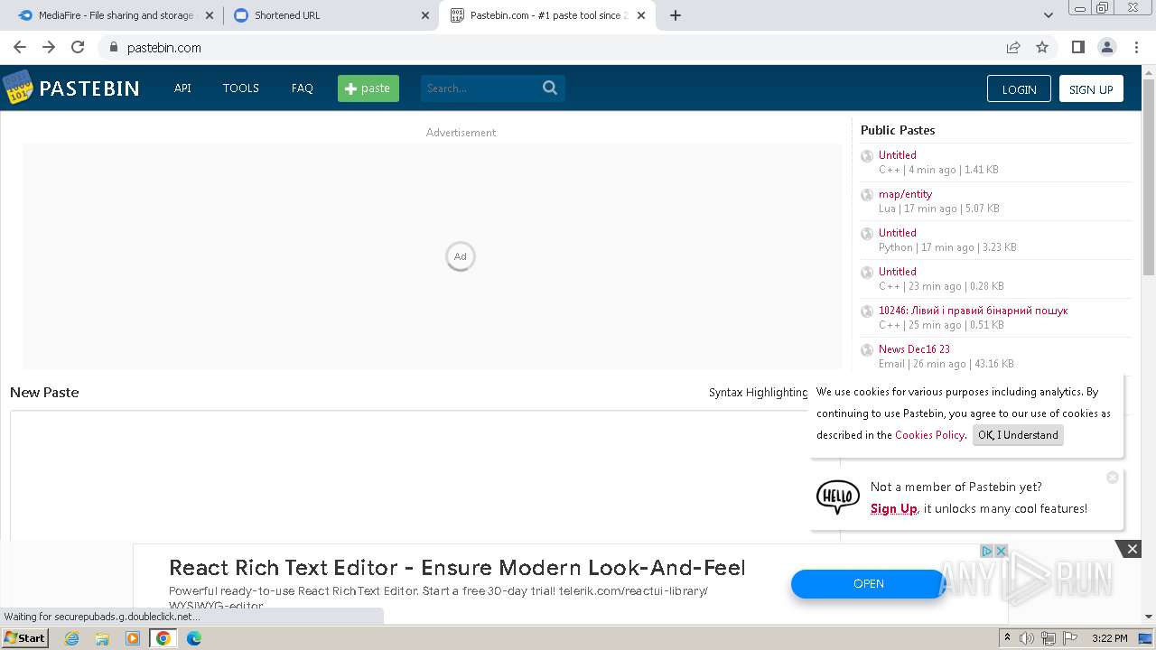Go back with browser back arrow
The width and height of the screenshot is (1156, 650).
click(20, 47)
